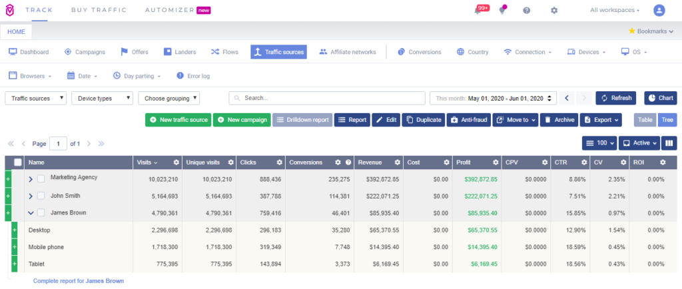The image size is (682, 289).
Task: Toggle the select-all header checkbox
Action: [x=18, y=162]
